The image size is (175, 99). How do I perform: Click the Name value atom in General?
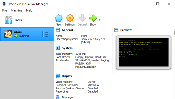point(84,36)
